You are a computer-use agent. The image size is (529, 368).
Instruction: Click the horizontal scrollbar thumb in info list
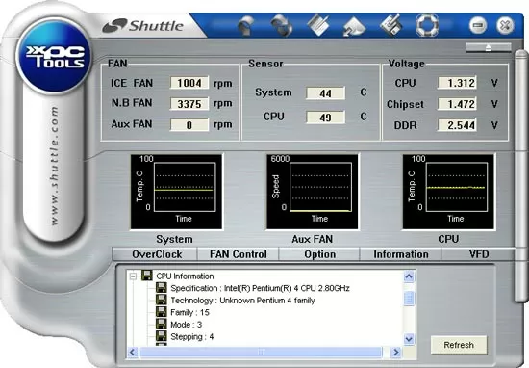point(261,353)
